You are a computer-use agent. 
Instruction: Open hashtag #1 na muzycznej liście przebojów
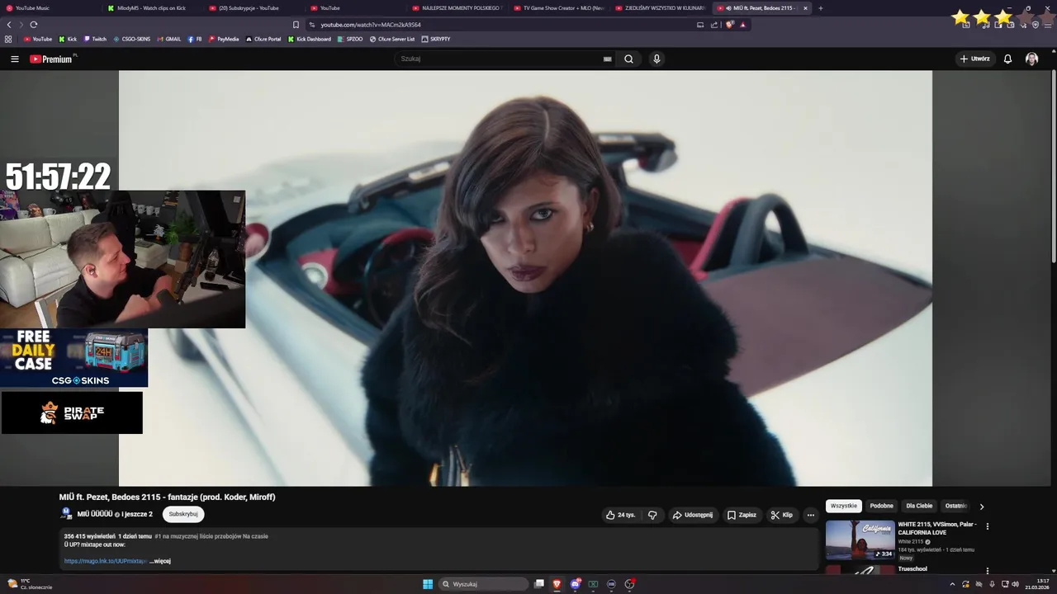pos(211,536)
